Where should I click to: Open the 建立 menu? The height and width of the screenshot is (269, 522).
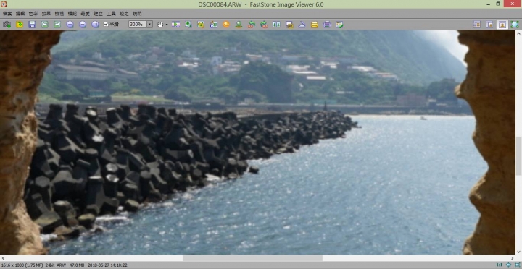pos(98,14)
